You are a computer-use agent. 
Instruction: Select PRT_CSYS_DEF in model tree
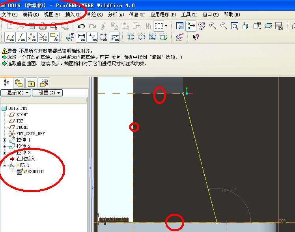click(x=27, y=134)
